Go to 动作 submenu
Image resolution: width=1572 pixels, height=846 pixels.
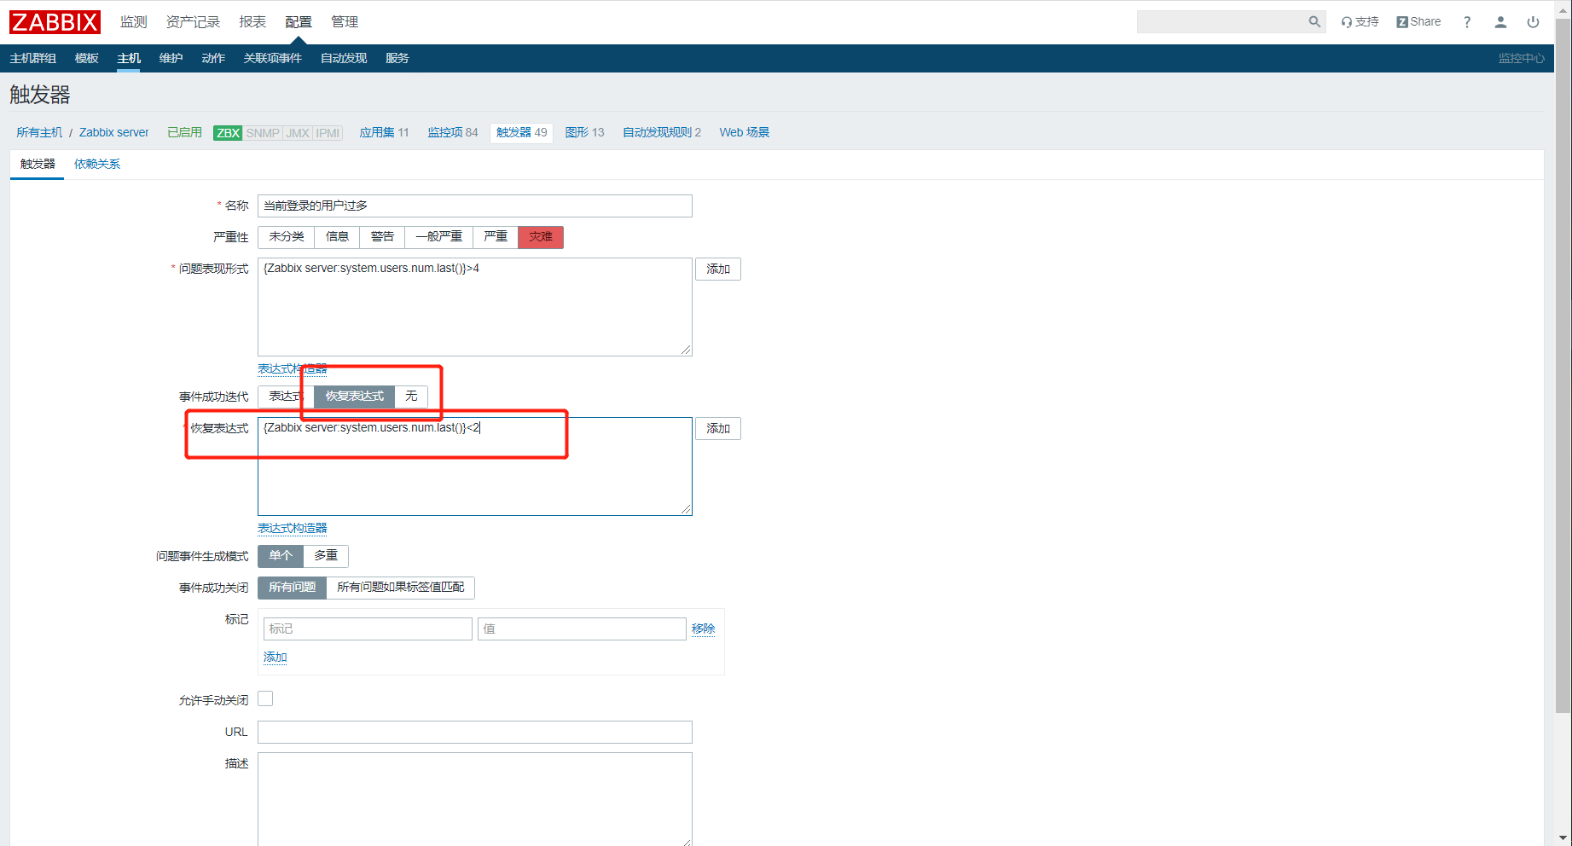[x=213, y=58]
